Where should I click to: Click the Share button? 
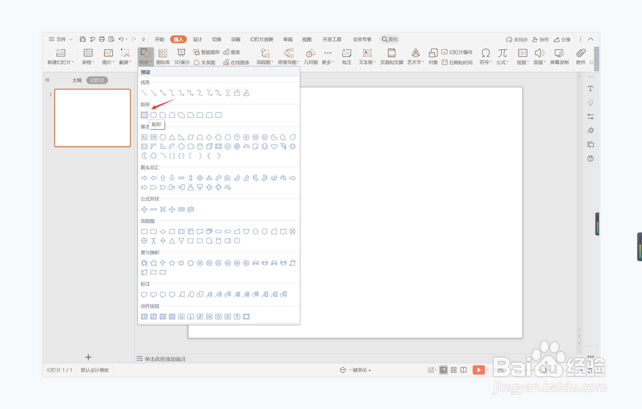click(562, 39)
